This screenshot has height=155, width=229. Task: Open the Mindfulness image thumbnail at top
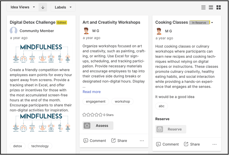click(x=41, y=53)
